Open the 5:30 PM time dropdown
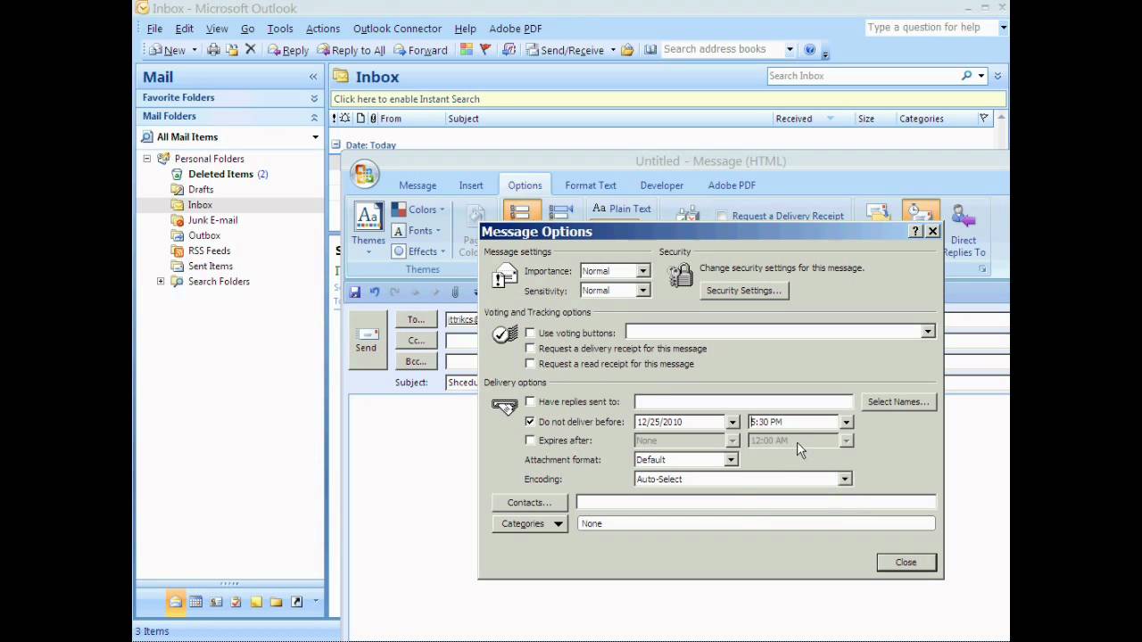 pyautogui.click(x=846, y=422)
